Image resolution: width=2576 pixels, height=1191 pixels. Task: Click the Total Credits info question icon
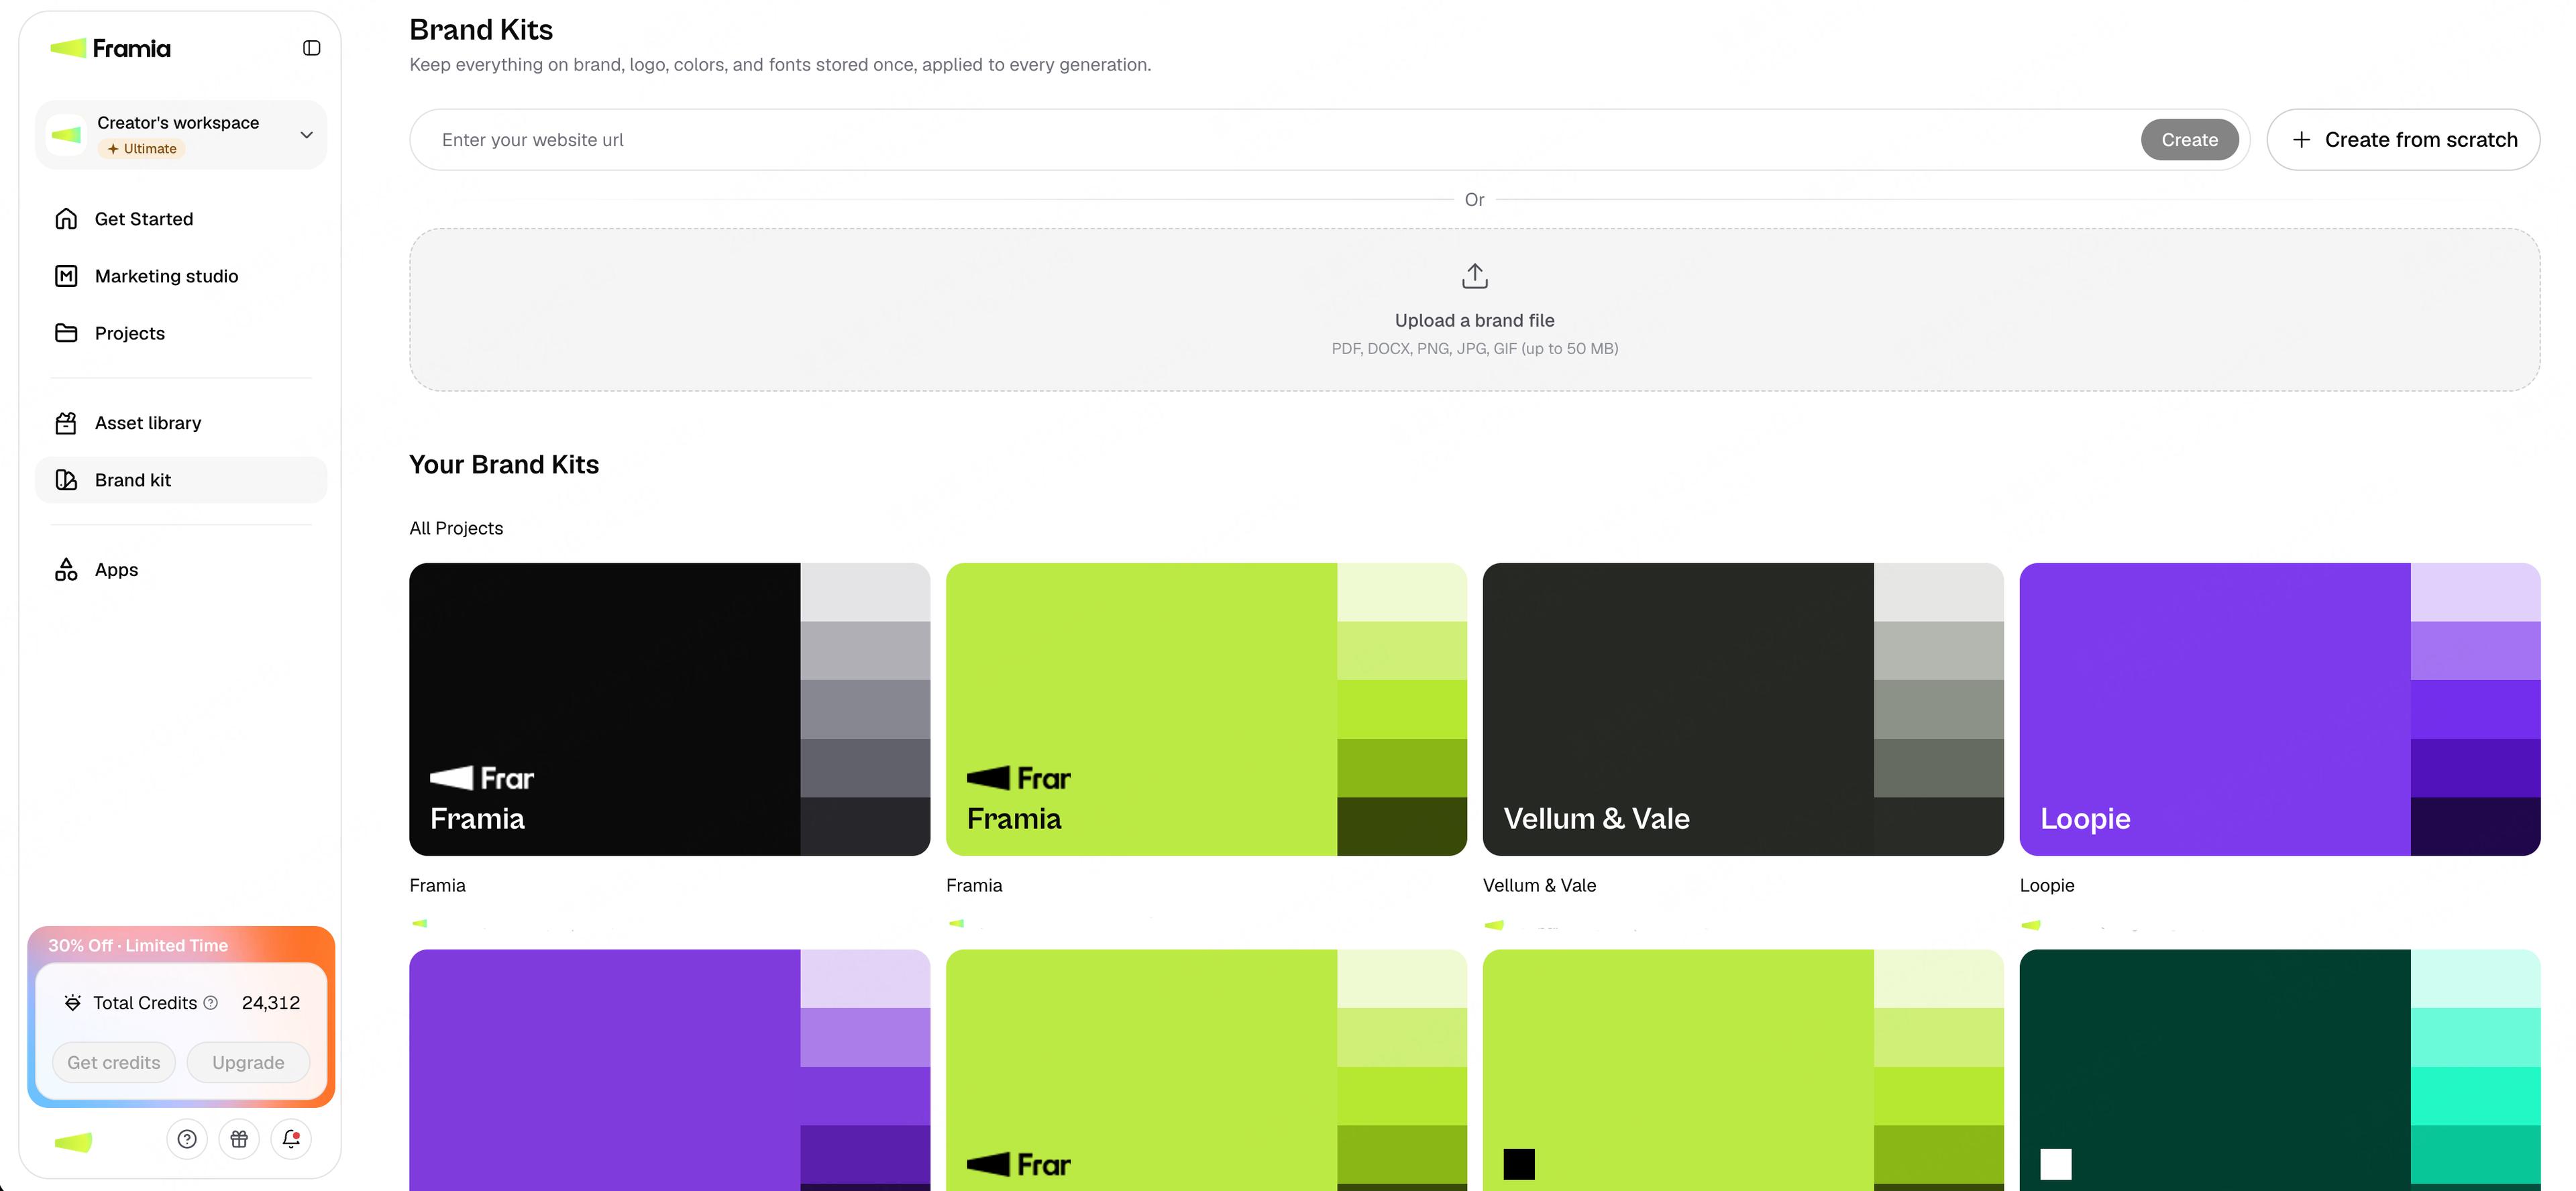[x=211, y=1003]
